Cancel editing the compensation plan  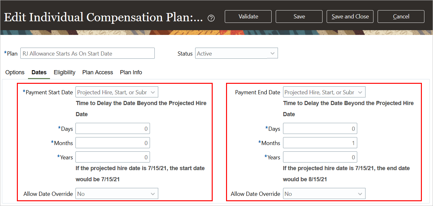401,17
